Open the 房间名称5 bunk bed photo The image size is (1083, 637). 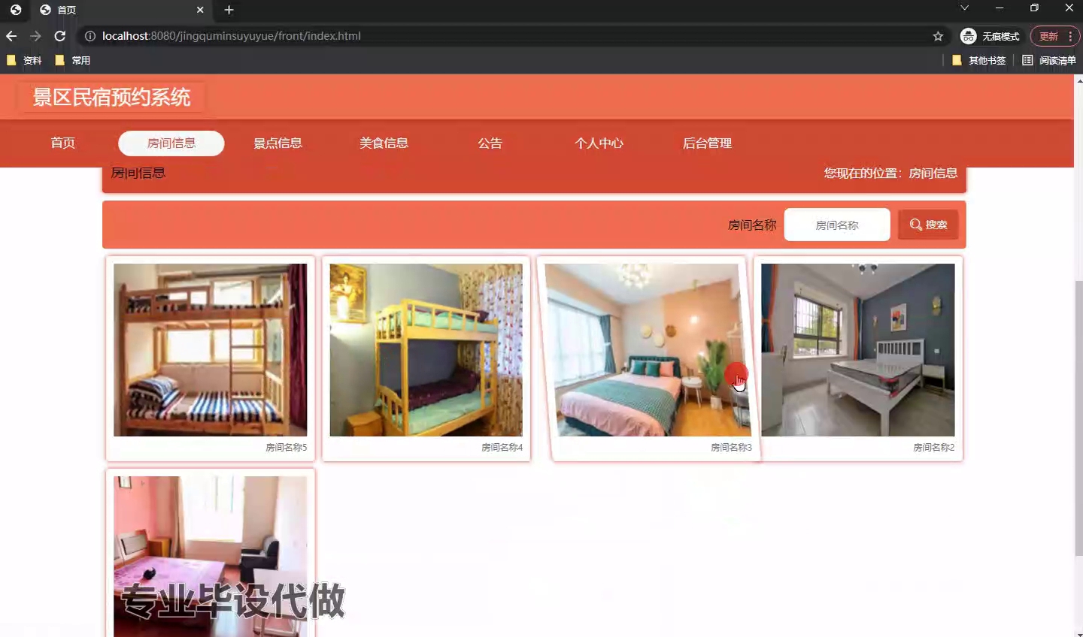click(x=210, y=349)
